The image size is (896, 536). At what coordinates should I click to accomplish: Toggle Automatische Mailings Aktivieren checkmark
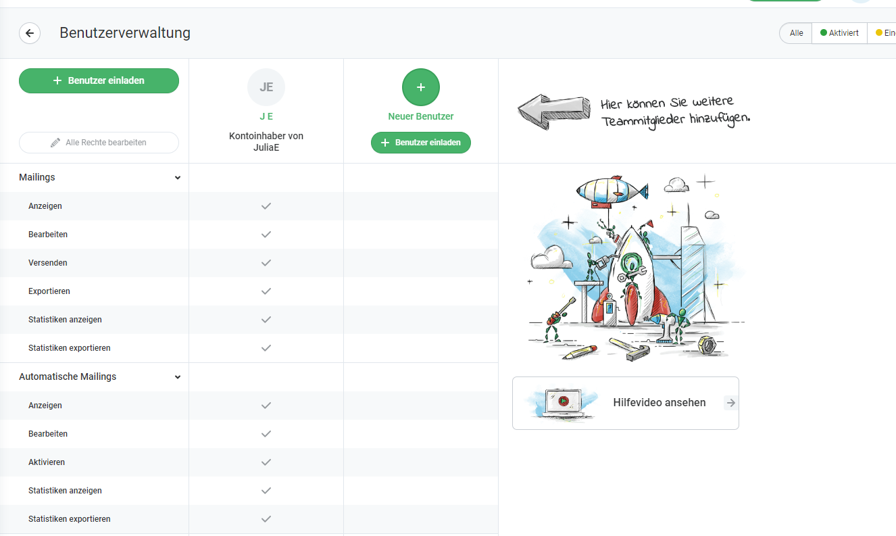[x=266, y=462]
